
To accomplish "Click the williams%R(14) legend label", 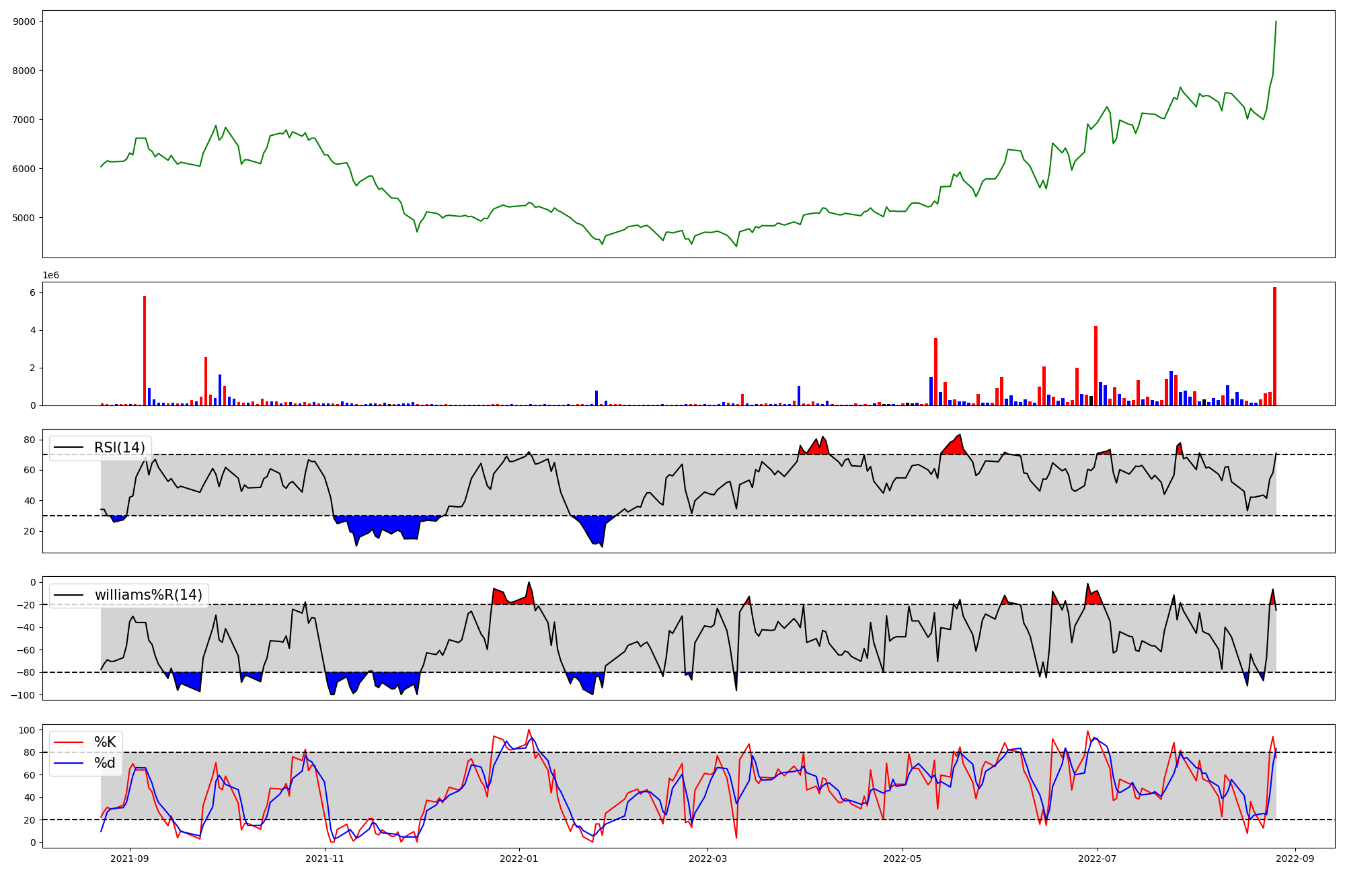I will point(148,595).
